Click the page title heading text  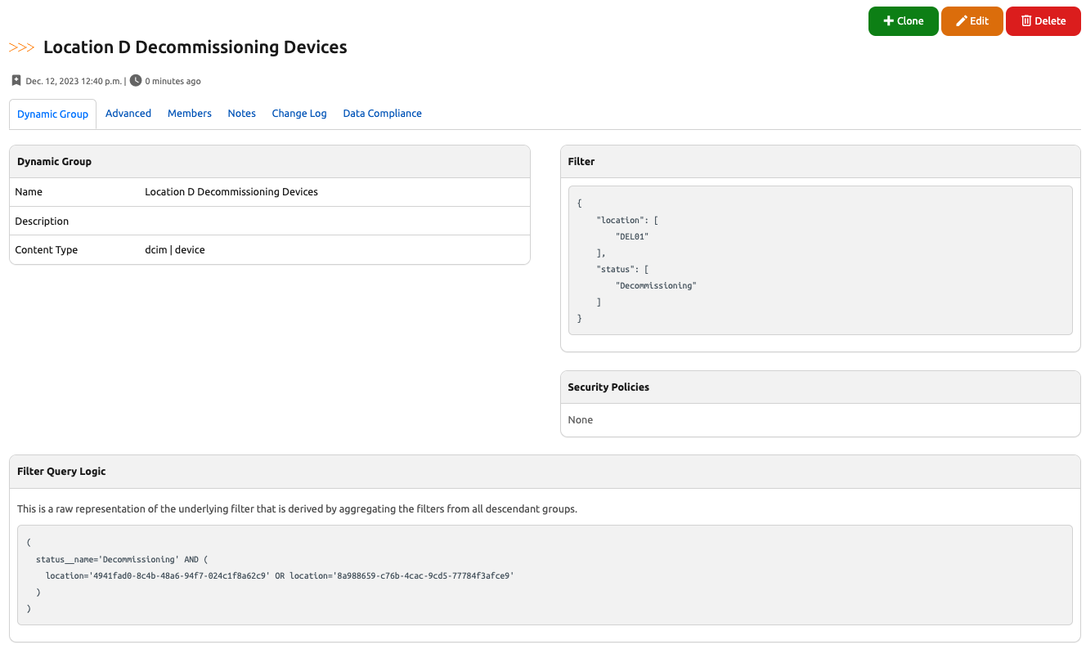click(195, 47)
